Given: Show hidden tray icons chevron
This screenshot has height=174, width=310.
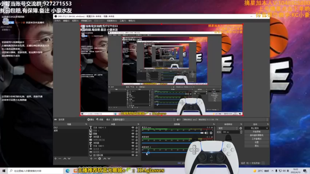Looking at the screenshot, I should coord(272,171).
